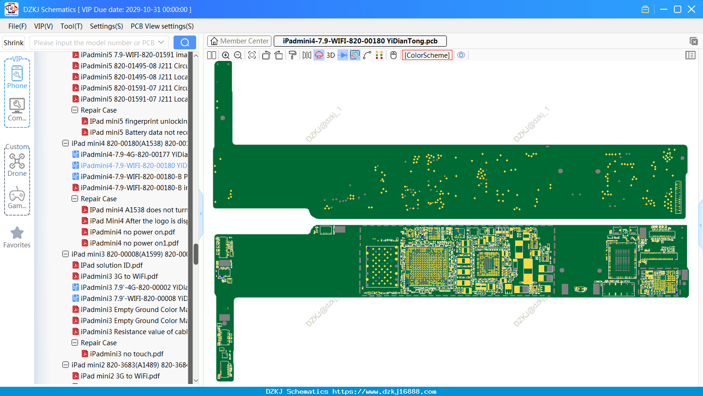The width and height of the screenshot is (703, 396).
Task: Click the mouse settings icon
Action: (x=393, y=55)
